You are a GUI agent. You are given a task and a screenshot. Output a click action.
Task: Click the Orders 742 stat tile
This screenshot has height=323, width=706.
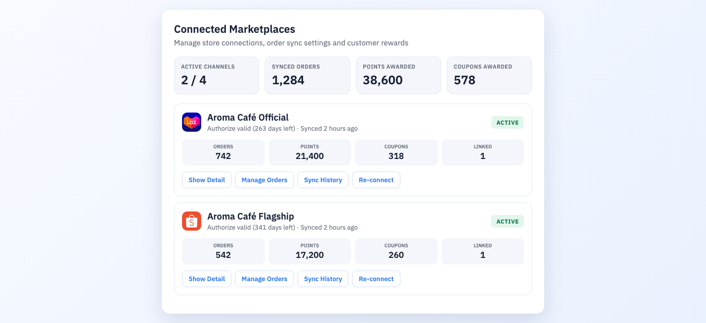[223, 152]
